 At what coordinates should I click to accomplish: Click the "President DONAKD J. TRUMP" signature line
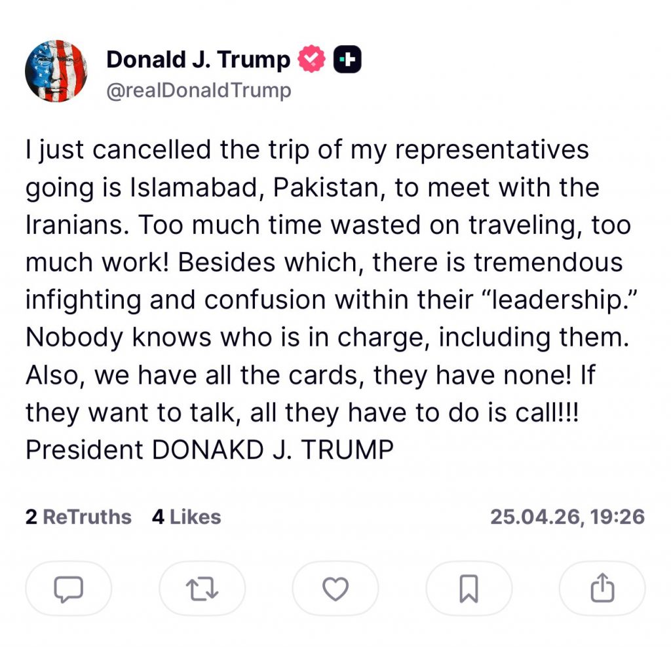pos(210,450)
